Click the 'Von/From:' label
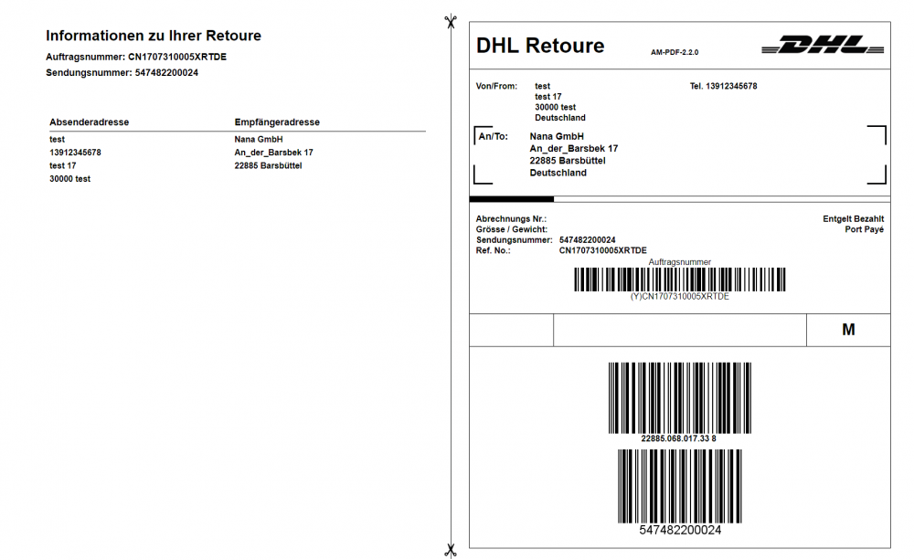Image resolution: width=914 pixels, height=560 pixels. click(x=496, y=86)
